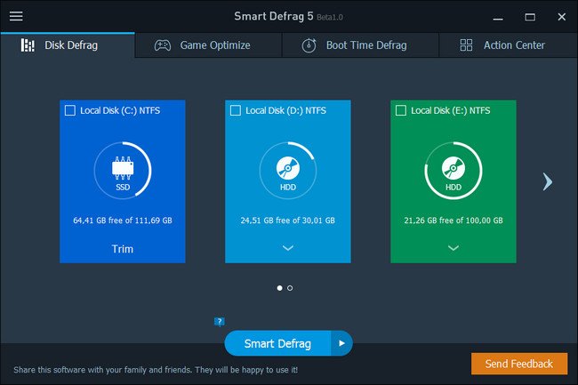Maximize the Smart Defrag window
The height and width of the screenshot is (385, 578).
pyautogui.click(x=530, y=17)
